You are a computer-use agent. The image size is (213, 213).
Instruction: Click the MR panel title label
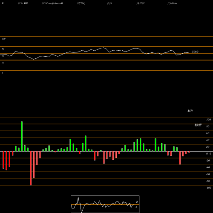tap(190, 111)
